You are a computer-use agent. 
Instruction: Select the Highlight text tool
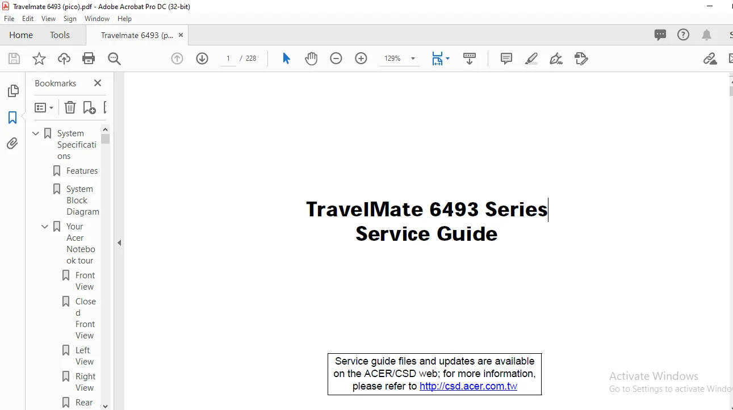tap(531, 58)
